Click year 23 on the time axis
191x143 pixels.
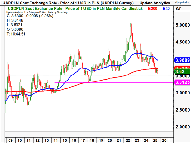coord(137,140)
